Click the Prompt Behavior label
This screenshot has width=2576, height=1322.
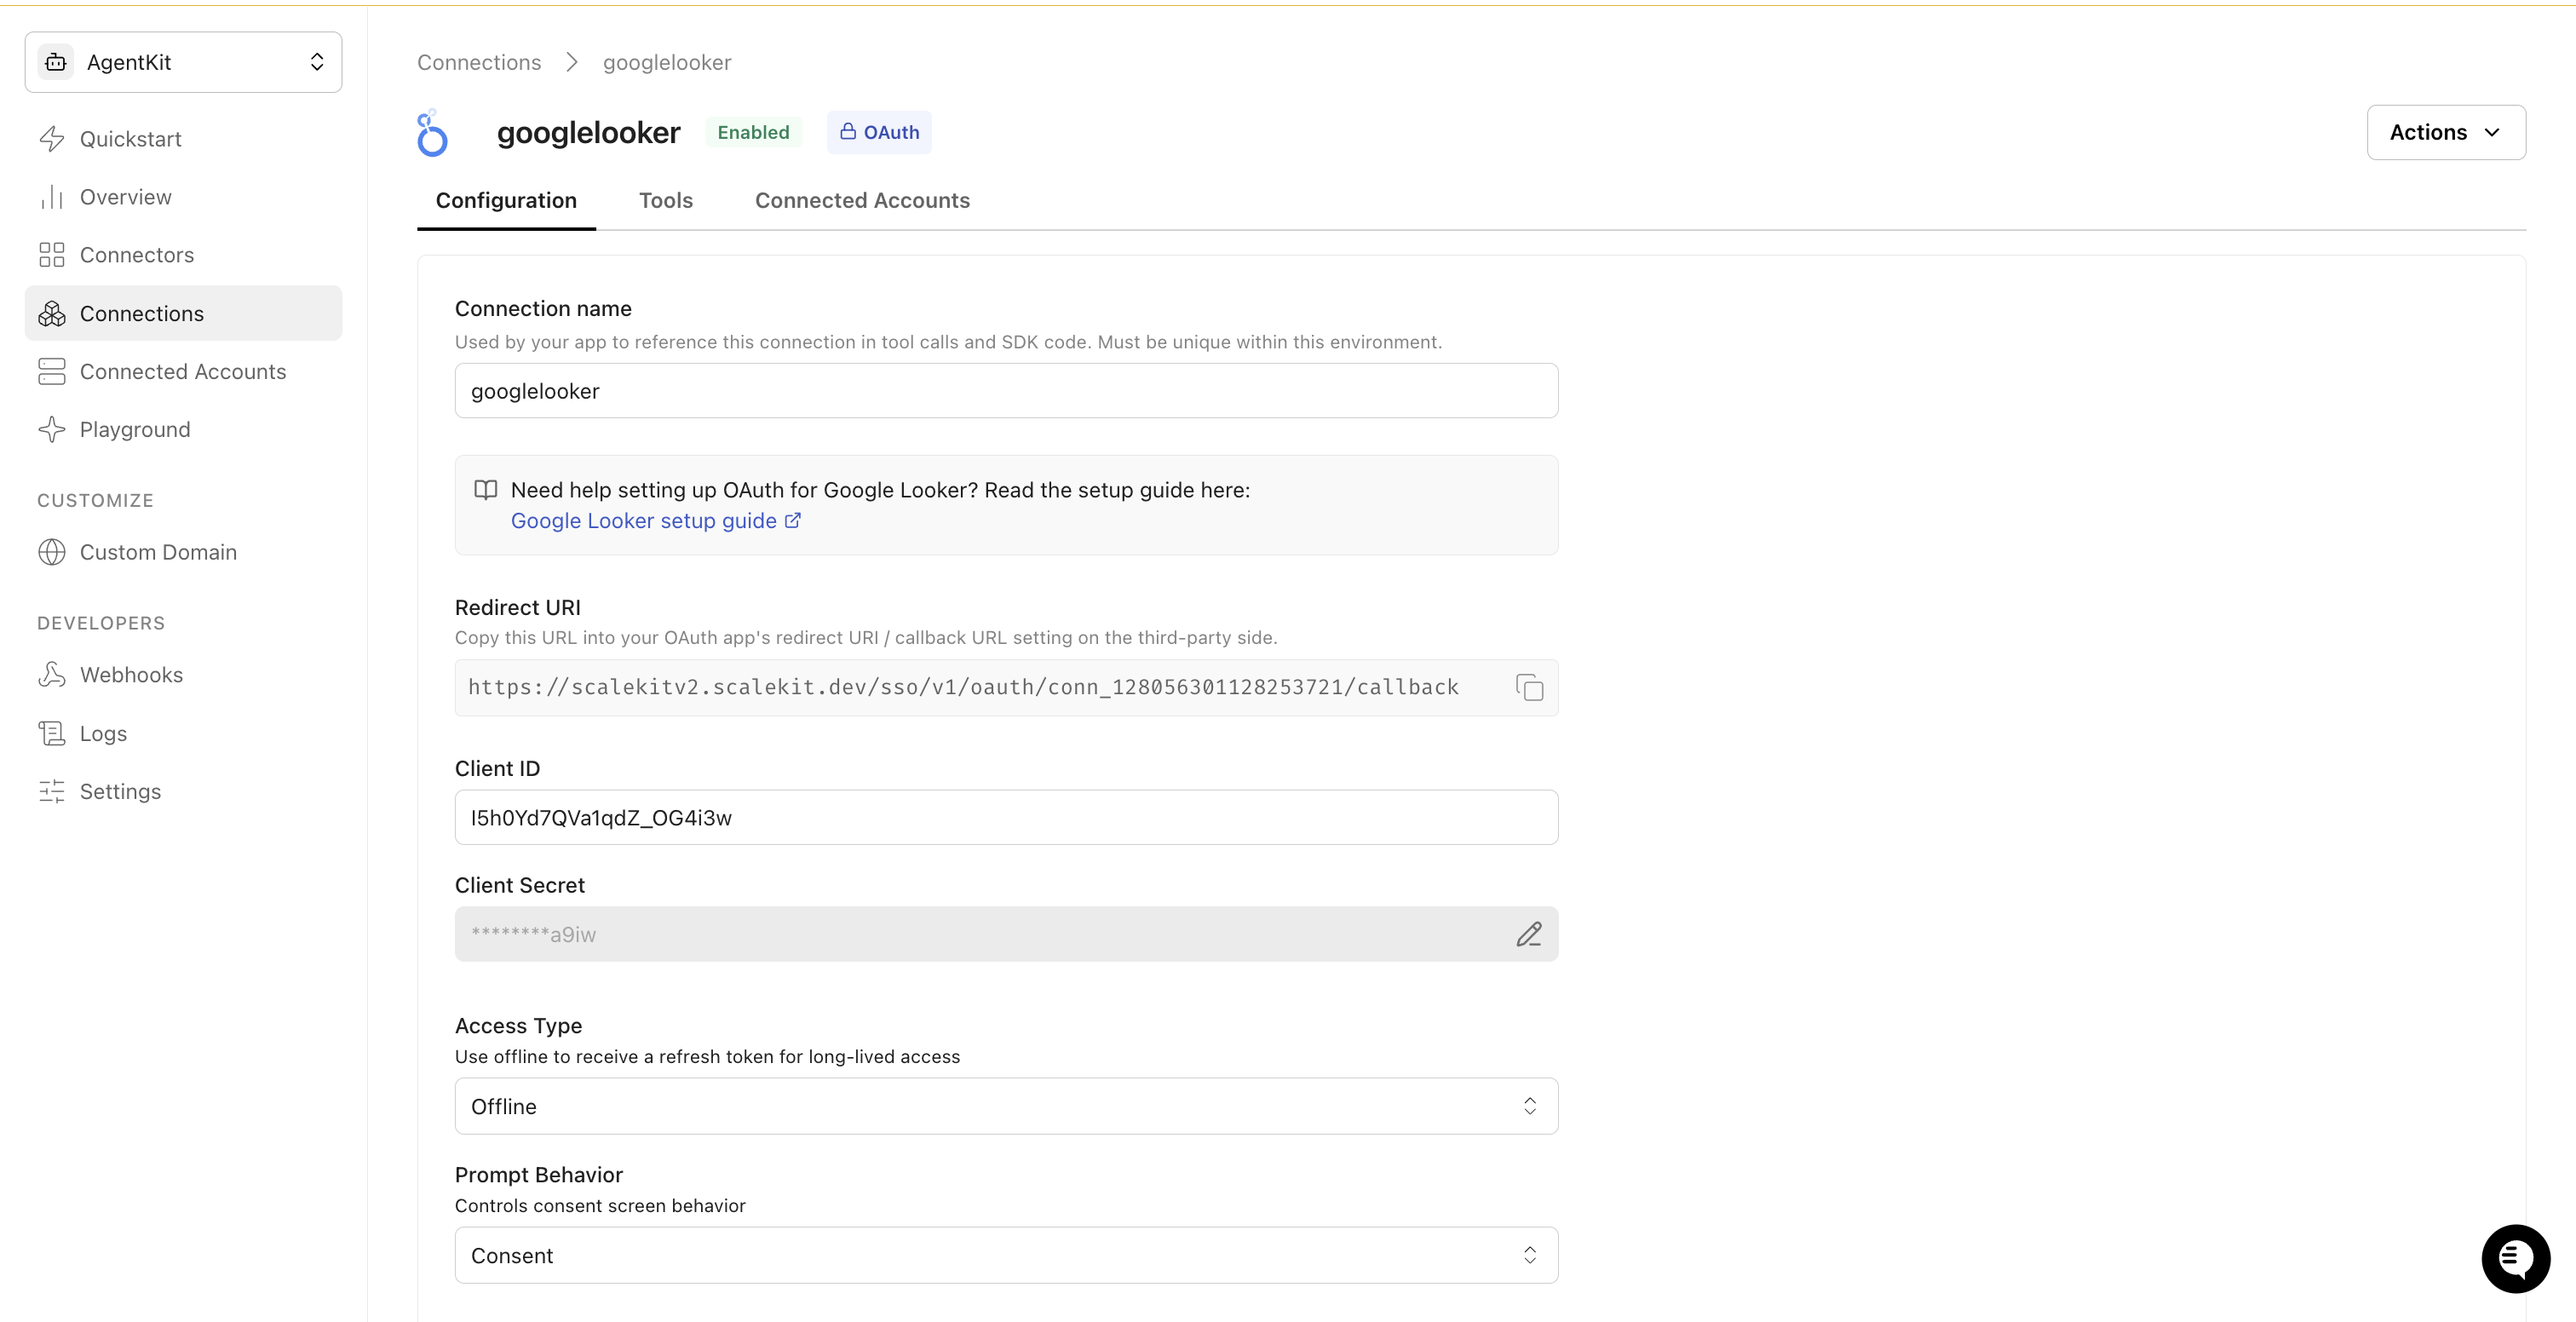[x=538, y=1175]
